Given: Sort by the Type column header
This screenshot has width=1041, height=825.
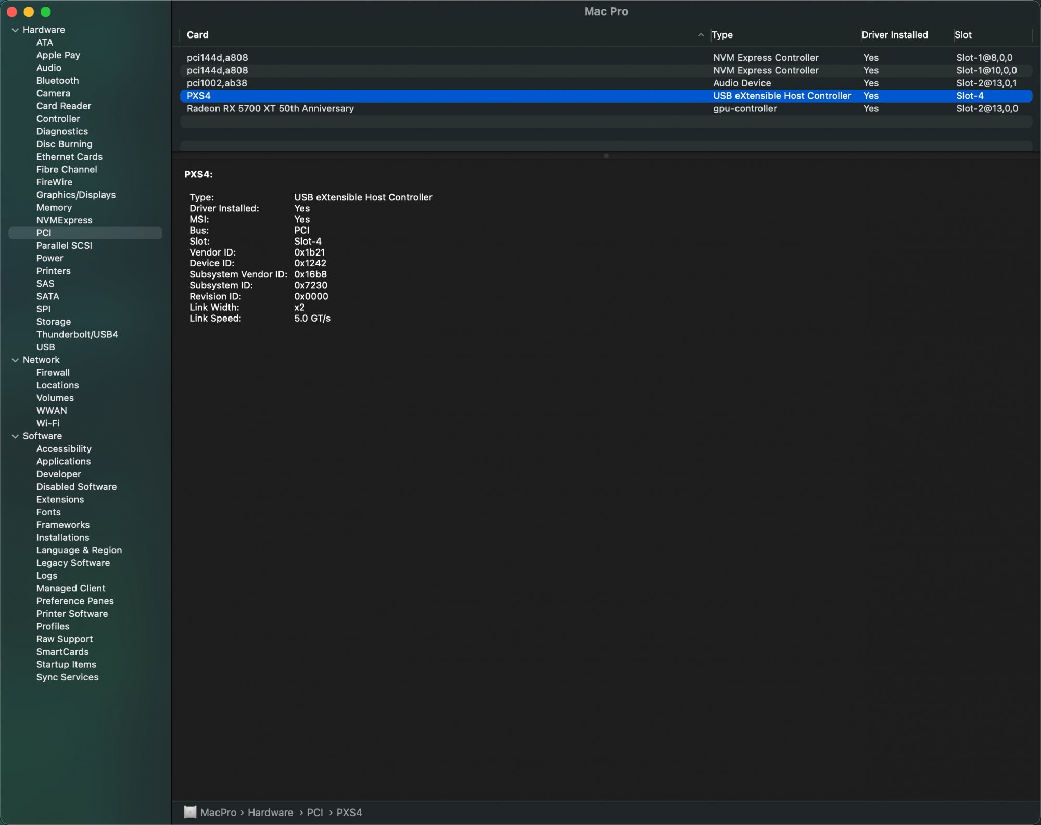Looking at the screenshot, I should coord(722,35).
